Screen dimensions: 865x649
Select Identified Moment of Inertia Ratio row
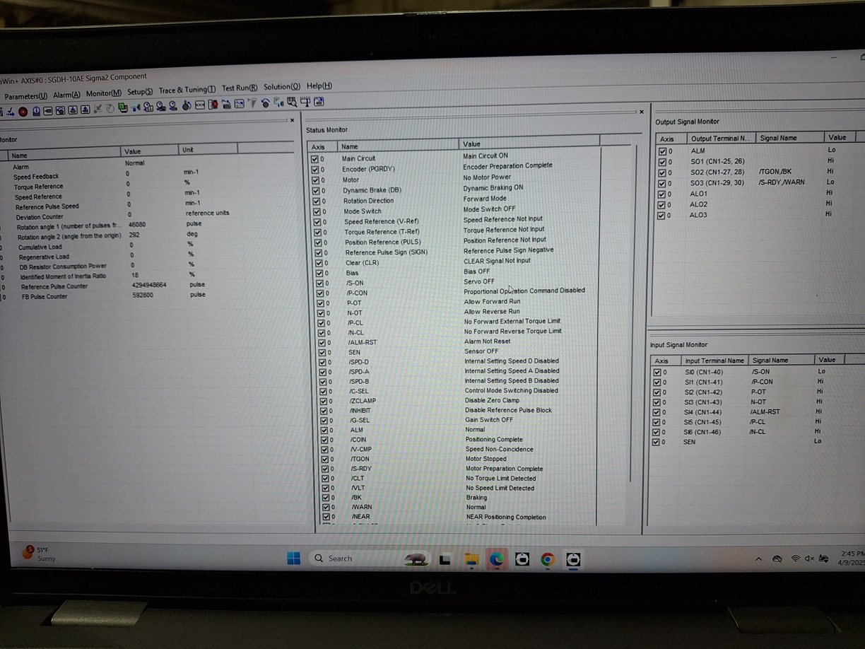[x=113, y=276]
